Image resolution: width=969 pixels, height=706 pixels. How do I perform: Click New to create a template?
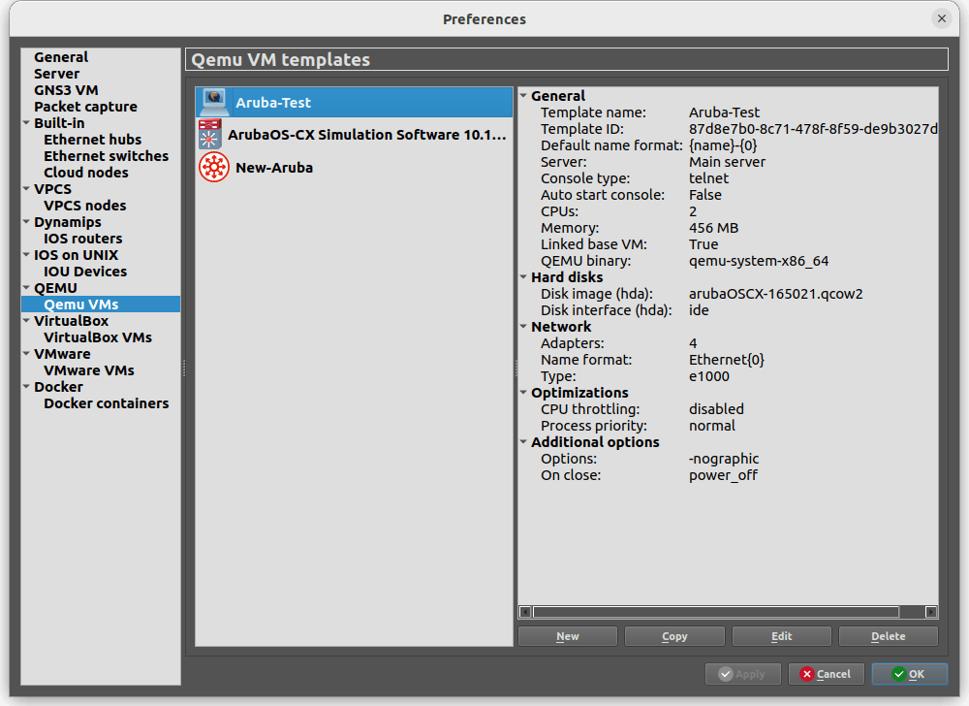[567, 635]
